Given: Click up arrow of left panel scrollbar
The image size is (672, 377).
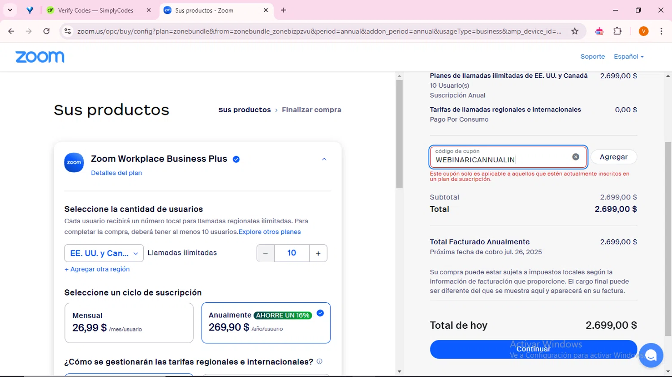Looking at the screenshot, I should 399,76.
